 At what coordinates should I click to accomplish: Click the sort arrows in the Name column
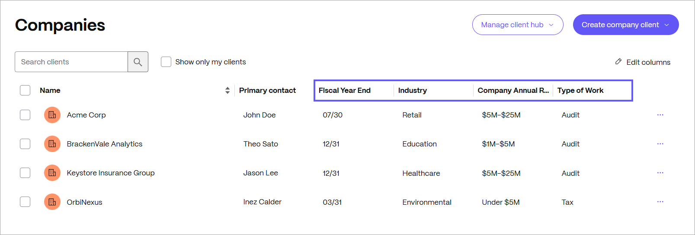click(227, 90)
